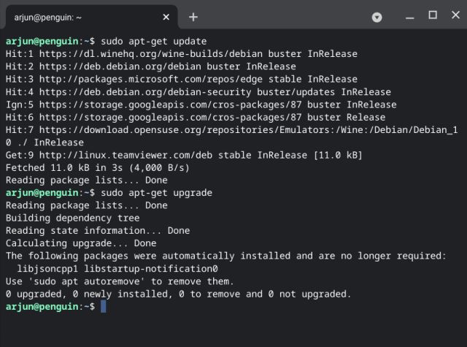Click 'Calculating upgrade... Done' line

click(81, 243)
